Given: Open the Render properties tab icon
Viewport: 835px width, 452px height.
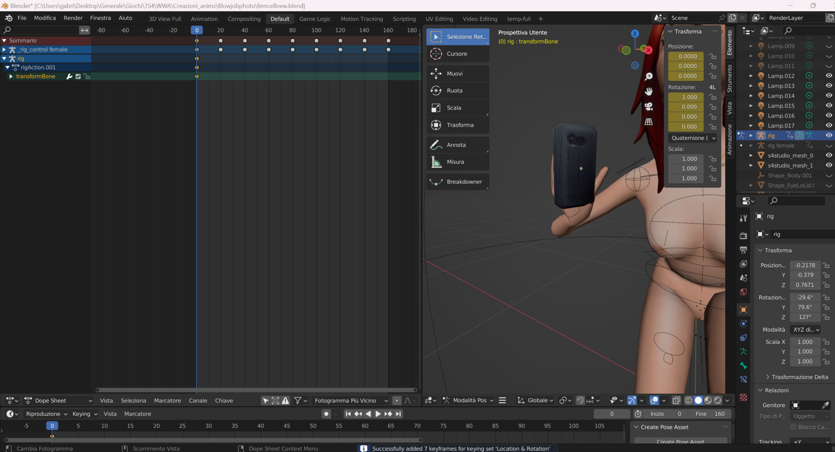Looking at the screenshot, I should coord(744,236).
